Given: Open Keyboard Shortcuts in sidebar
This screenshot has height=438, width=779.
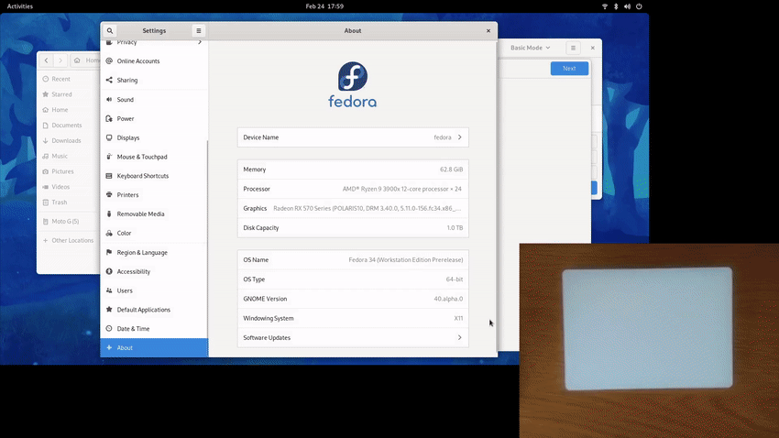Looking at the screenshot, I should point(142,176).
